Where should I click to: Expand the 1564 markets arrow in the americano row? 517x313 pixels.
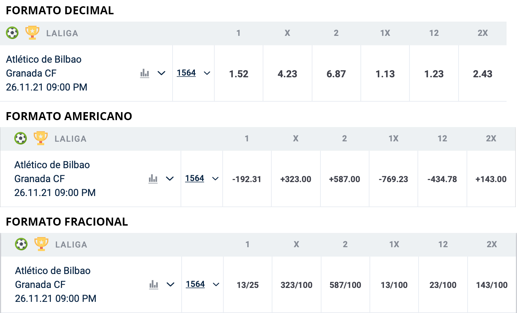tap(215, 179)
